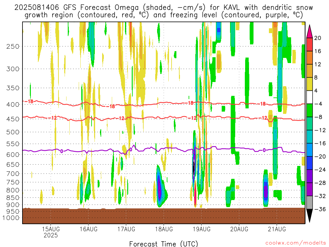Click the 500 pressure level label
The width and height of the screenshot is (329, 247).
point(13,132)
